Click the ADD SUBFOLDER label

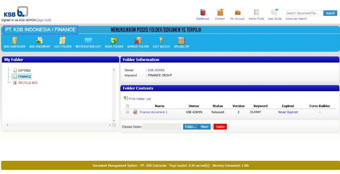point(14,47)
